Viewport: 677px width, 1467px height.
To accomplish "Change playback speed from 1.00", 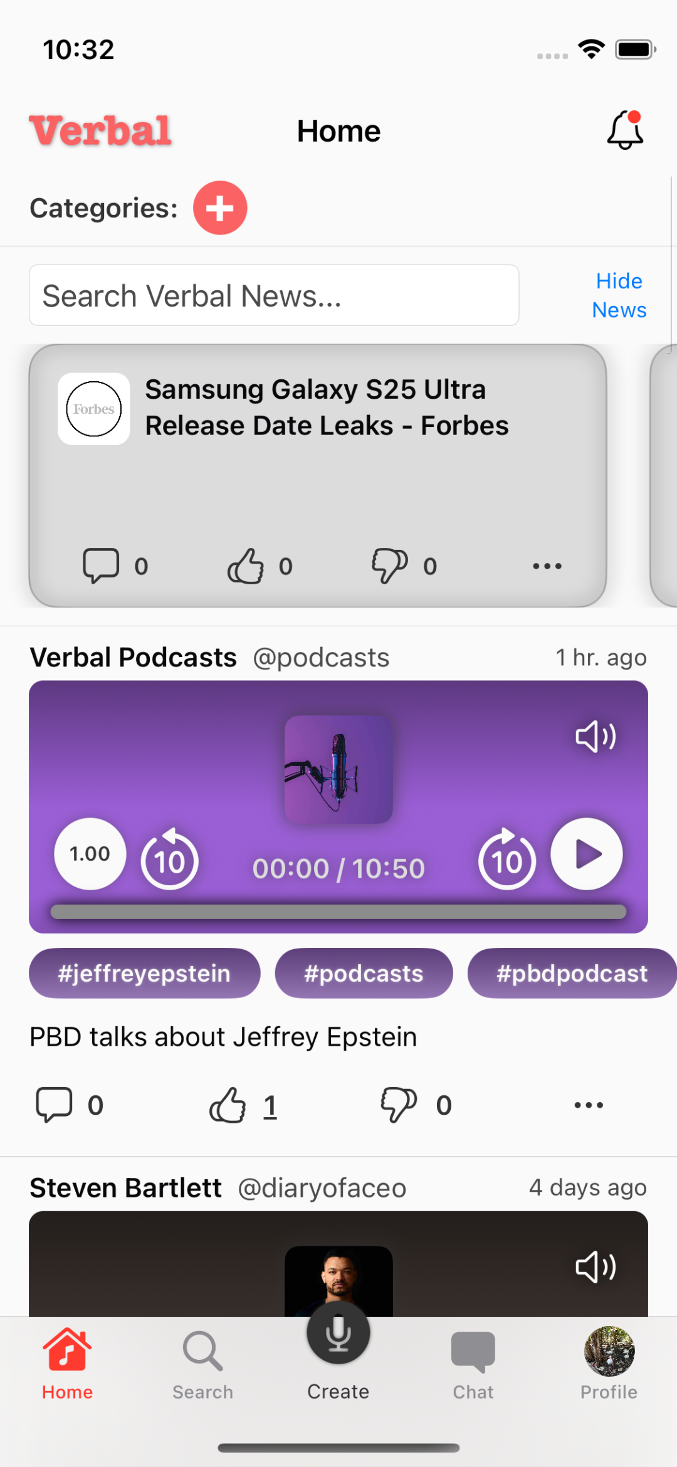I will click(x=90, y=854).
